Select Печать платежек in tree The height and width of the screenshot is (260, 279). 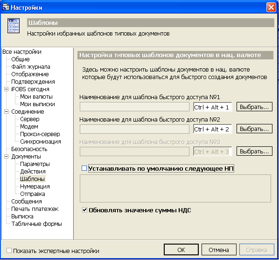35,209
